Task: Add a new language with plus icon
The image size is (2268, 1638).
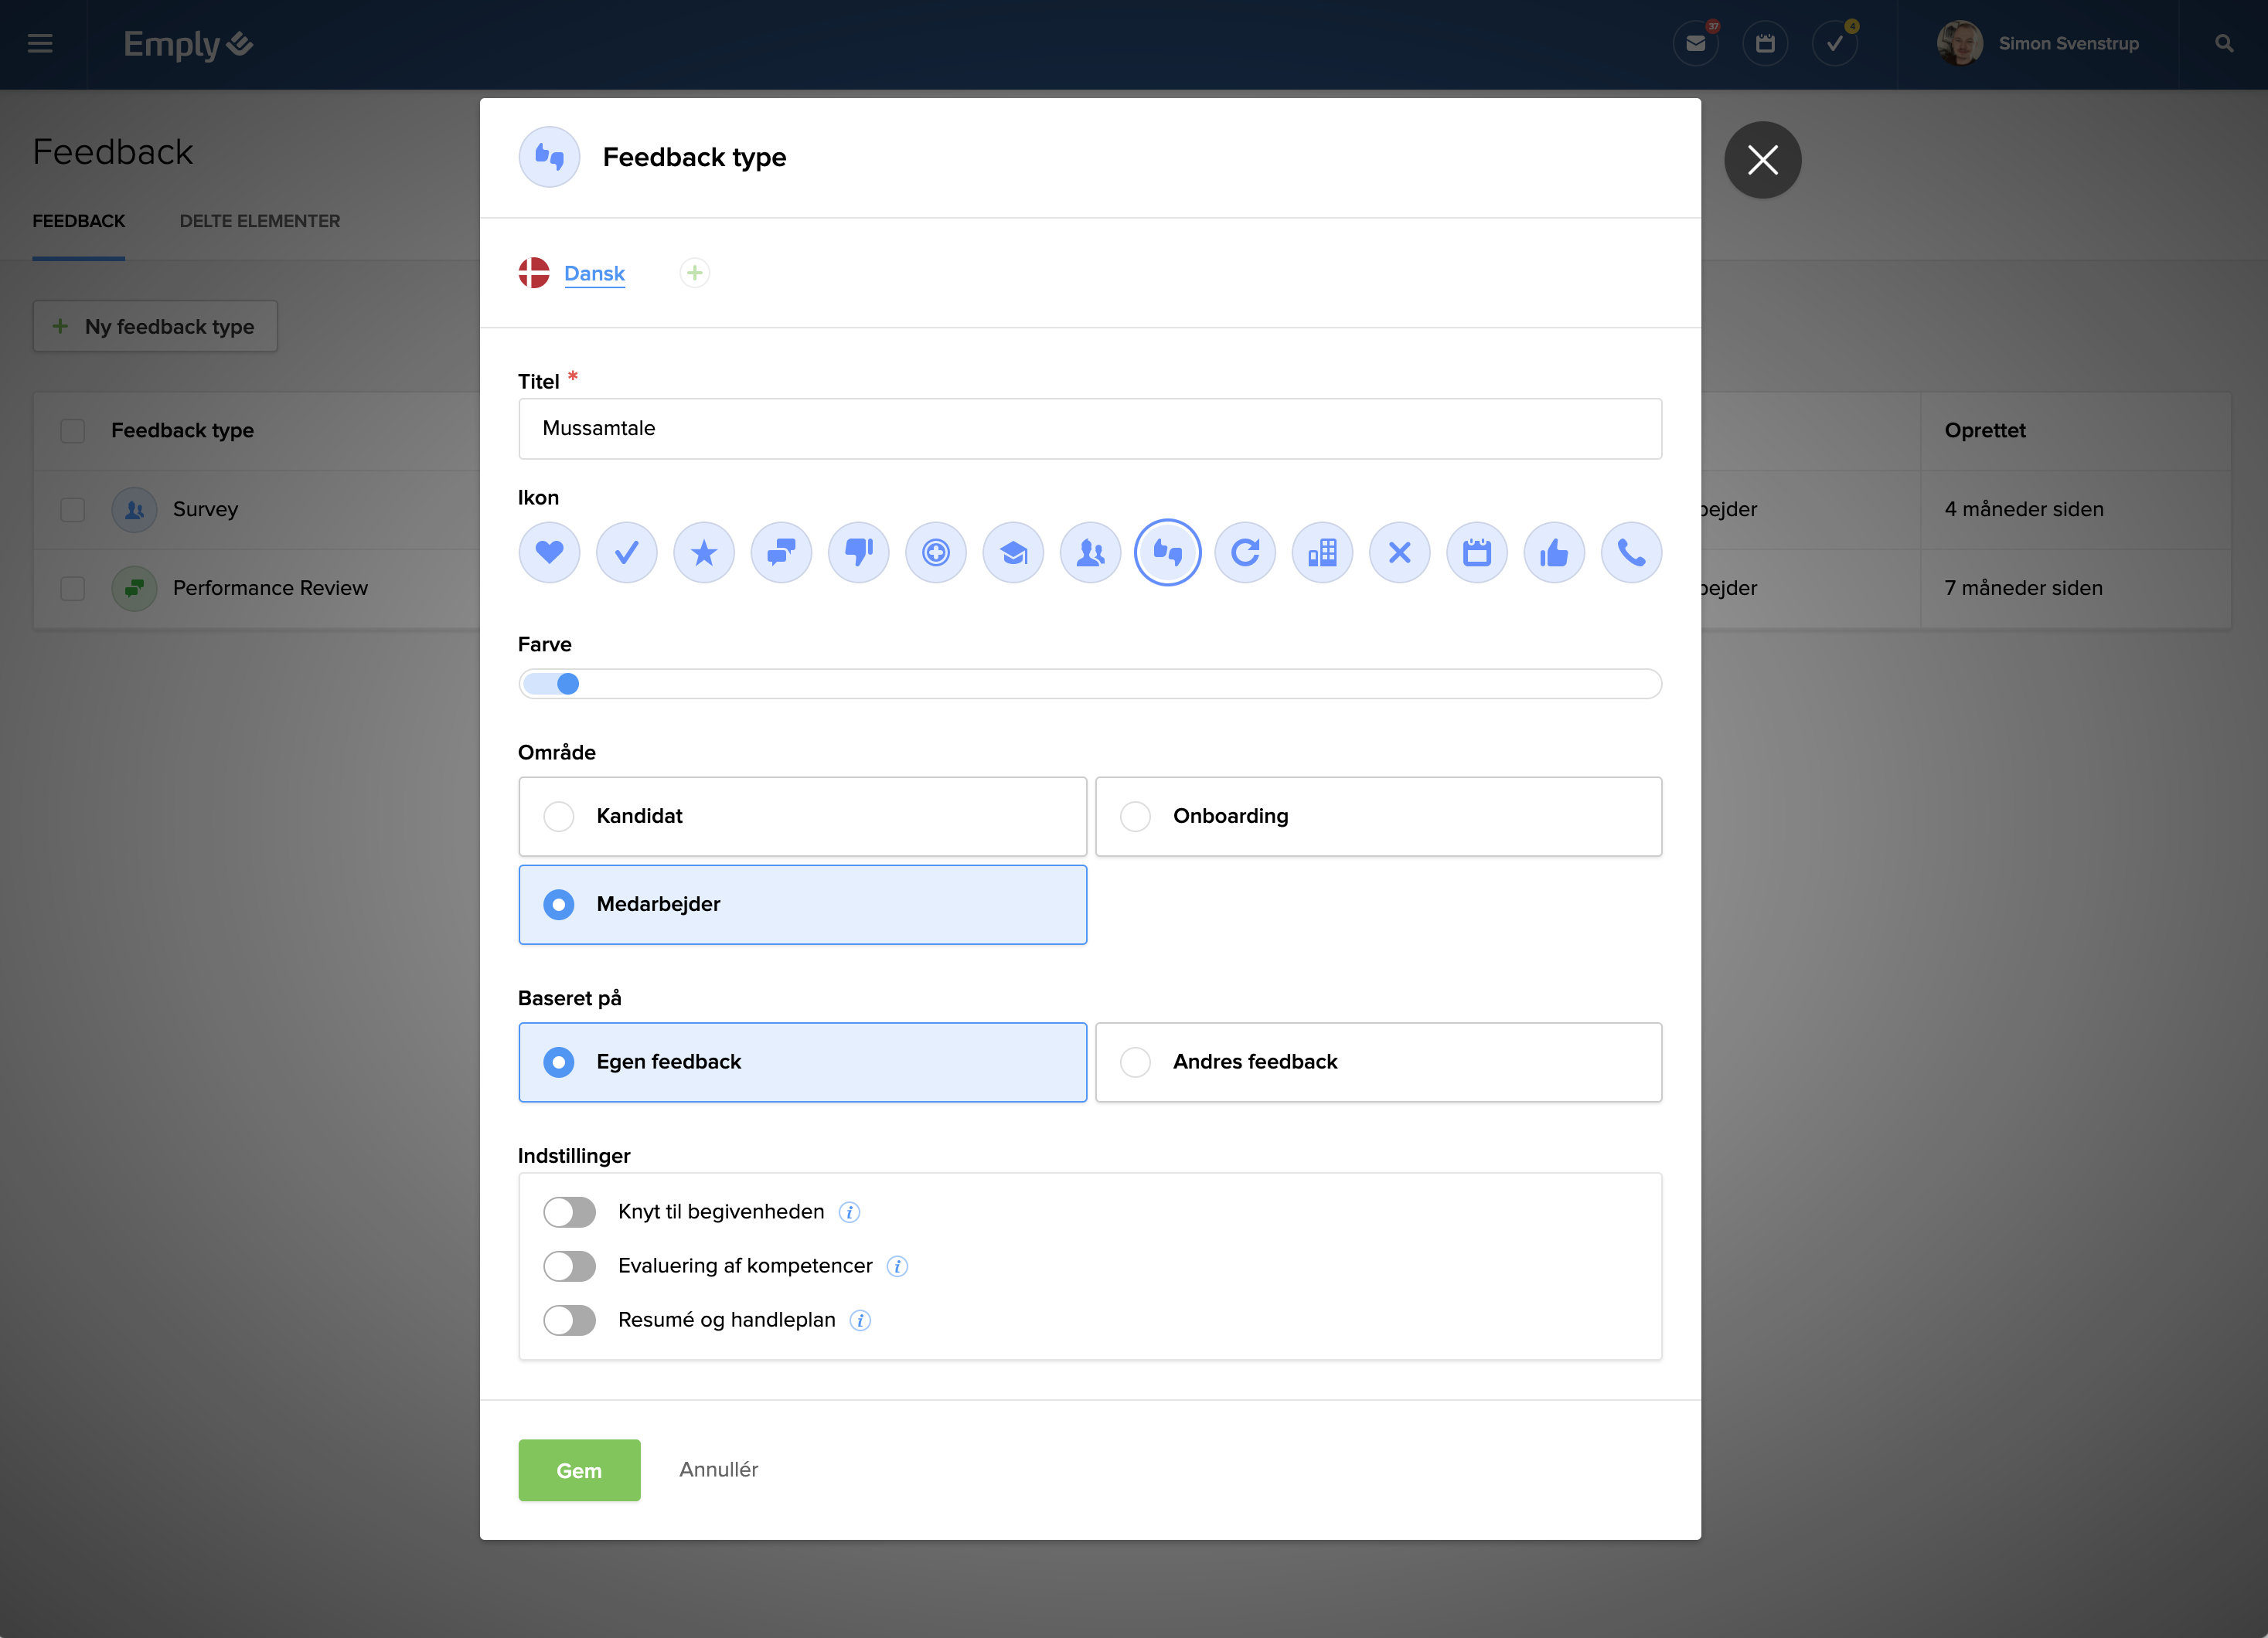Action: (694, 273)
